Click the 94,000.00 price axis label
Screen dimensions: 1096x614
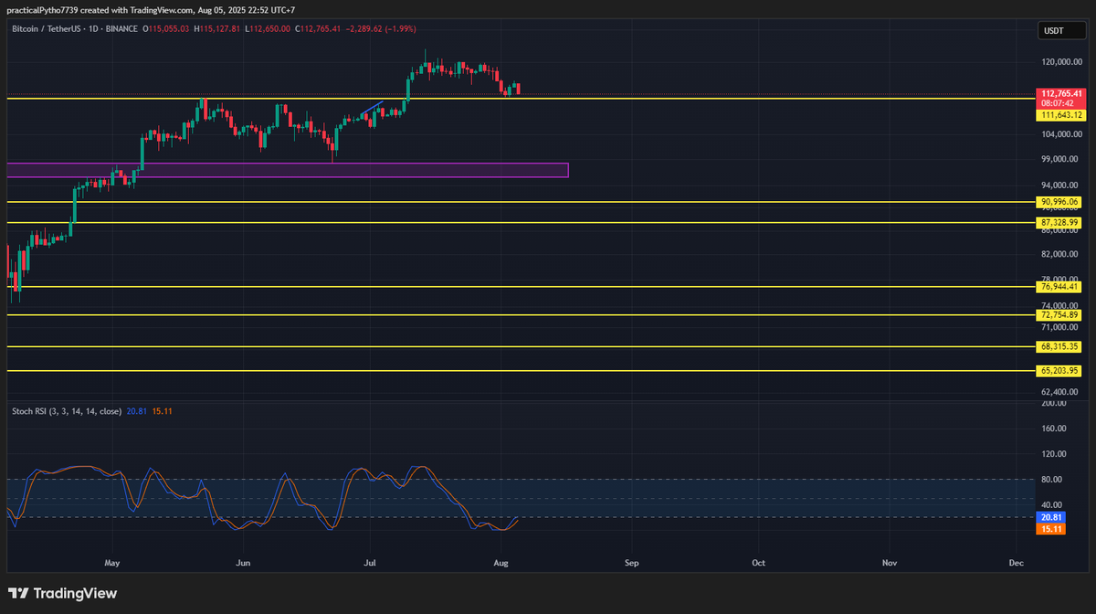pyautogui.click(x=1061, y=184)
